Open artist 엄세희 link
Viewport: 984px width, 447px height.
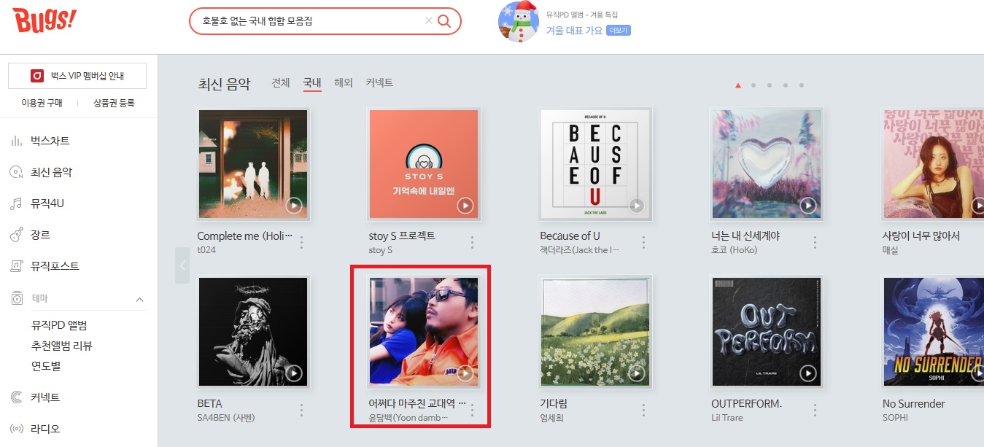[551, 418]
